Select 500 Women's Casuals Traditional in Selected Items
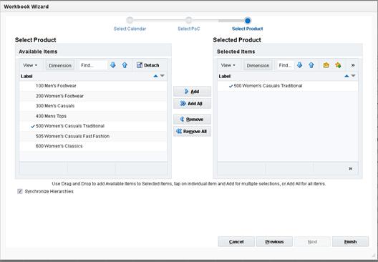Viewport: 378px width, 262px height. 288,86
